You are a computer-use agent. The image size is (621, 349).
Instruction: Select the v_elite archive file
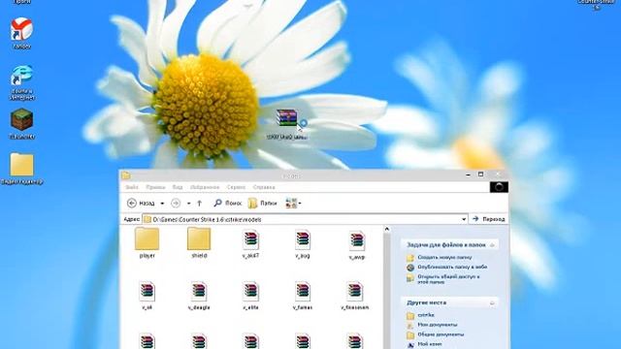coord(250,295)
